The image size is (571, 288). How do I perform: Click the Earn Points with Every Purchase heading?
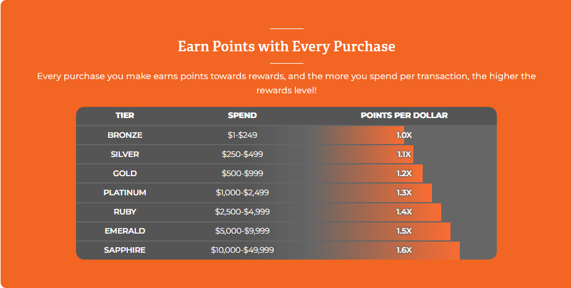pyautogui.click(x=286, y=46)
